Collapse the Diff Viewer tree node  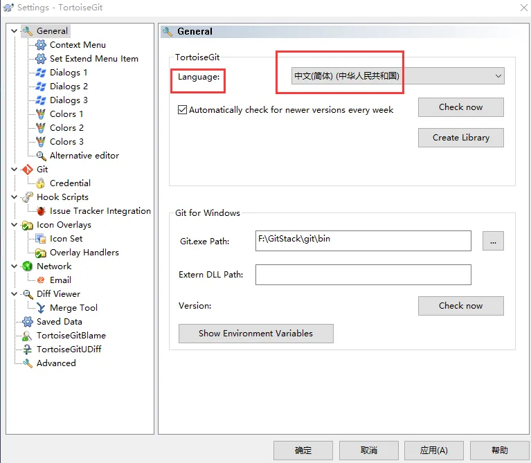[14, 293]
